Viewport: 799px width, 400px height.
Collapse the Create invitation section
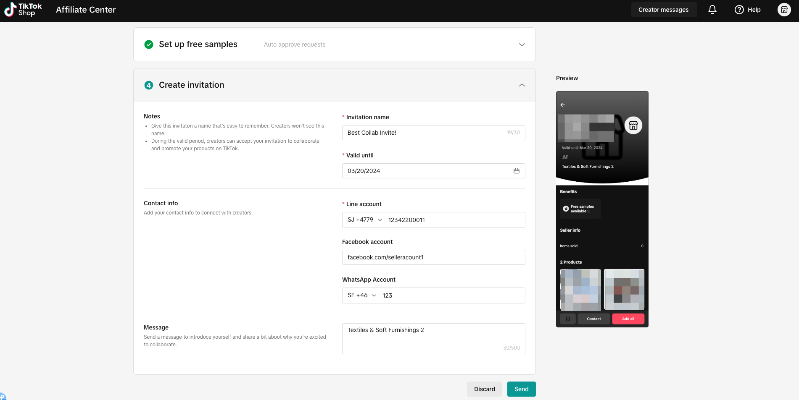tap(522, 85)
